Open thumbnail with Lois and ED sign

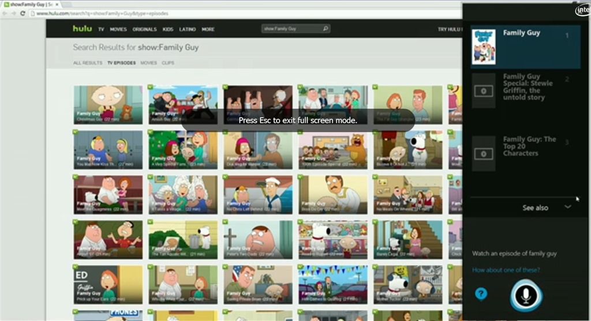(x=108, y=285)
